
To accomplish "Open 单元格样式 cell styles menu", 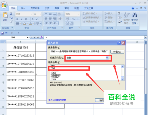I will point(91,22).
